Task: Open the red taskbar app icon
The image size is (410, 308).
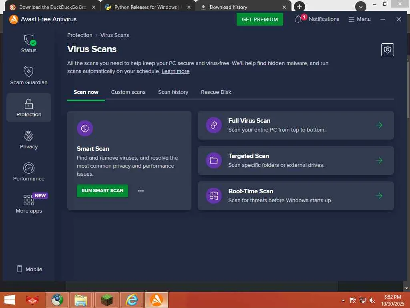Action: 32,300
